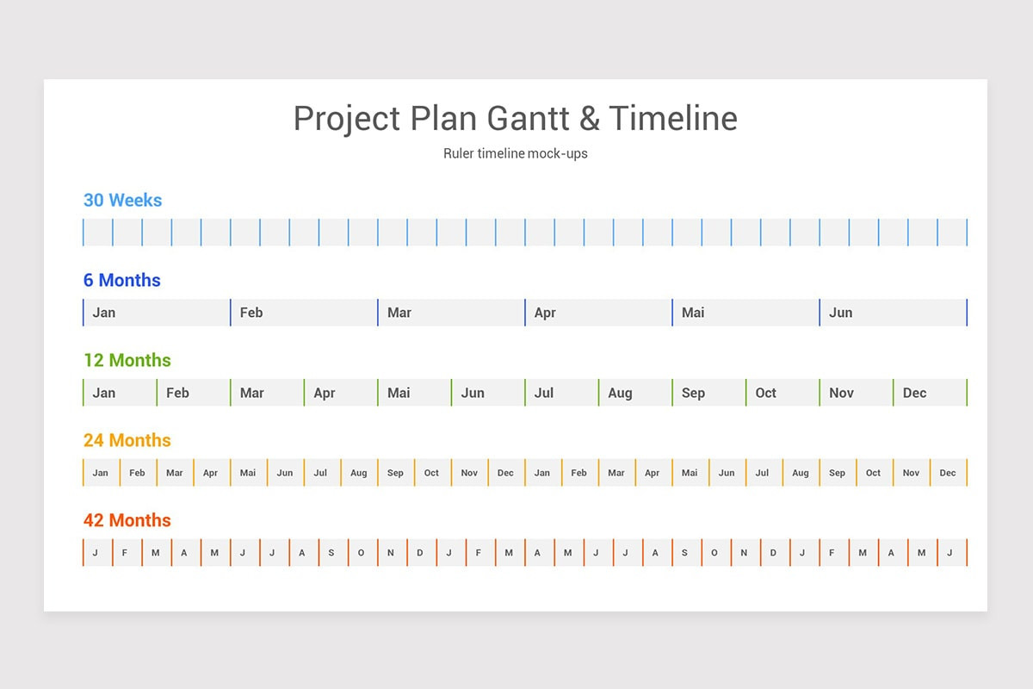This screenshot has height=689, width=1033.
Task: Select the Project Plan Gantt & Timeline title
Action: [x=516, y=118]
